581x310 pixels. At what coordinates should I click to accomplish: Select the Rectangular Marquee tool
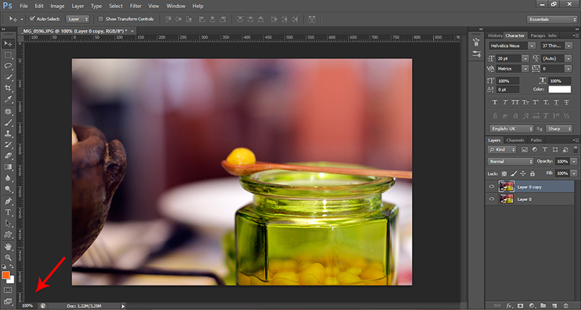click(8, 54)
